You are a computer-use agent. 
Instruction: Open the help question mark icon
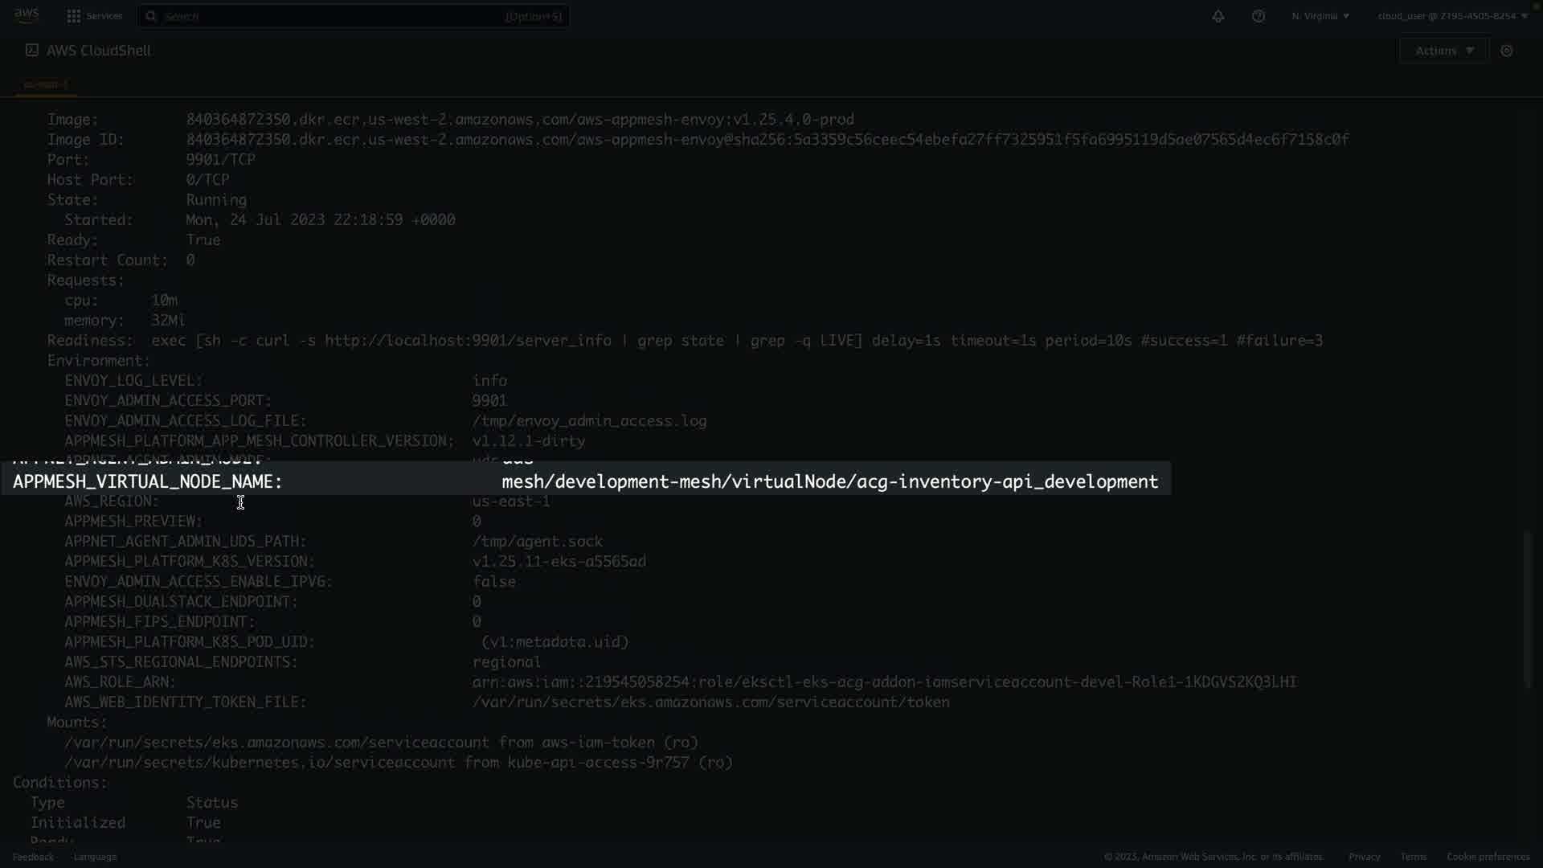click(x=1259, y=16)
